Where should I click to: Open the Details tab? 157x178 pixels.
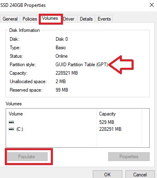[86, 19]
